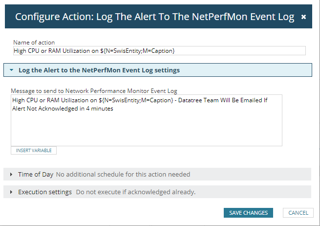Click the Log the Alert section header title
Viewport: 320px width, 226px height.
click(99, 70)
